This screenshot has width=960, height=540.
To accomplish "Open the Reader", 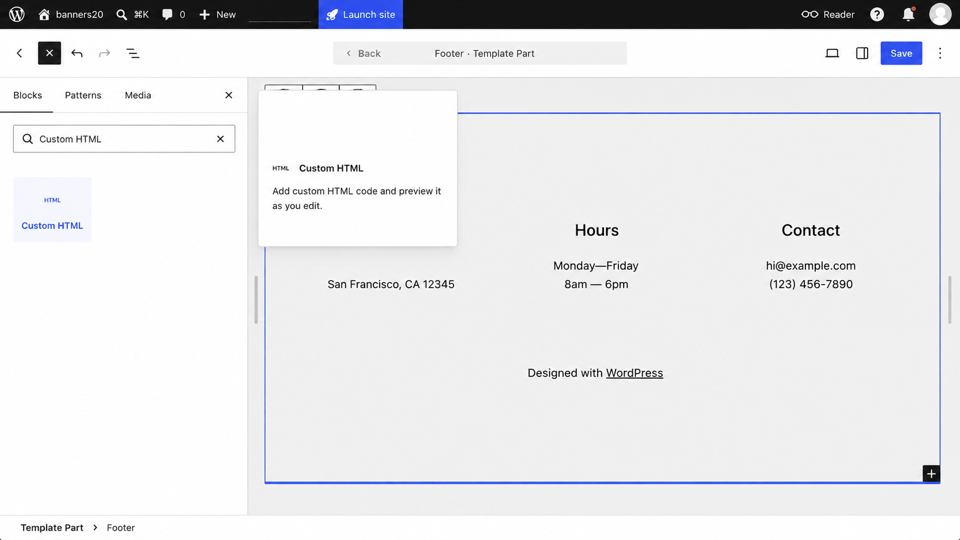I will tap(828, 14).
